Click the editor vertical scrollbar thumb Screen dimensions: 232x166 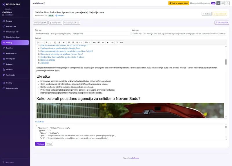(226, 62)
